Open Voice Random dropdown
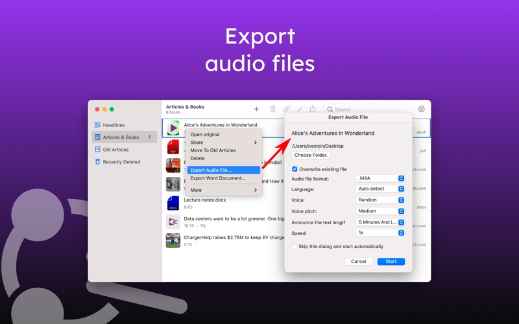This screenshot has height=324, width=519. coord(380,200)
